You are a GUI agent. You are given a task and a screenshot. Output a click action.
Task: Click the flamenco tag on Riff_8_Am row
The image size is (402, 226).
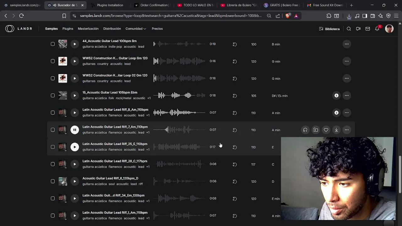coord(115,115)
